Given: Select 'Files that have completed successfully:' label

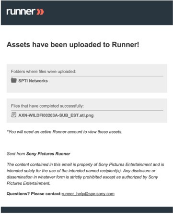Looking at the screenshot, I should (x=47, y=106).
